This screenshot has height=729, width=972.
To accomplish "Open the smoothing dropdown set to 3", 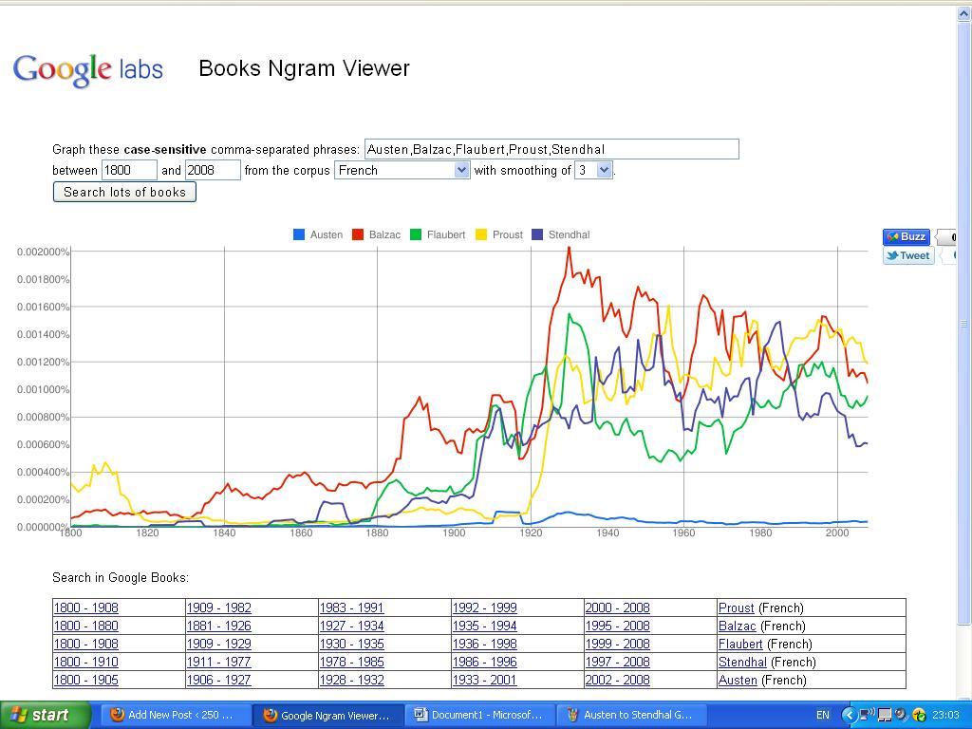I will 593,170.
